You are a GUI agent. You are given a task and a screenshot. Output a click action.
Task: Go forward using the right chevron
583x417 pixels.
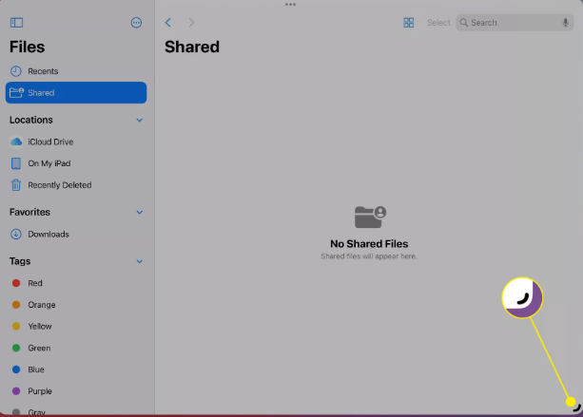[x=191, y=23]
